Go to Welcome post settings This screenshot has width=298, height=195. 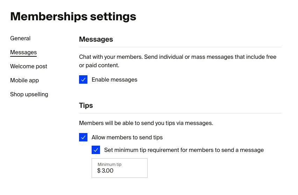click(29, 67)
